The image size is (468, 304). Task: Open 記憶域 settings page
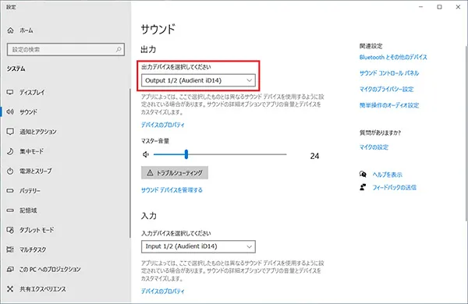tap(28, 210)
